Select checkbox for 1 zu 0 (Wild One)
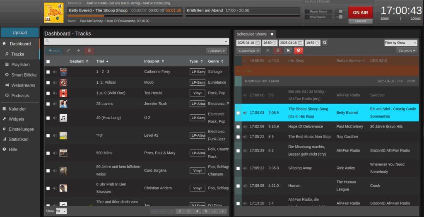Screen dimensions: 424x217 coord(48,93)
